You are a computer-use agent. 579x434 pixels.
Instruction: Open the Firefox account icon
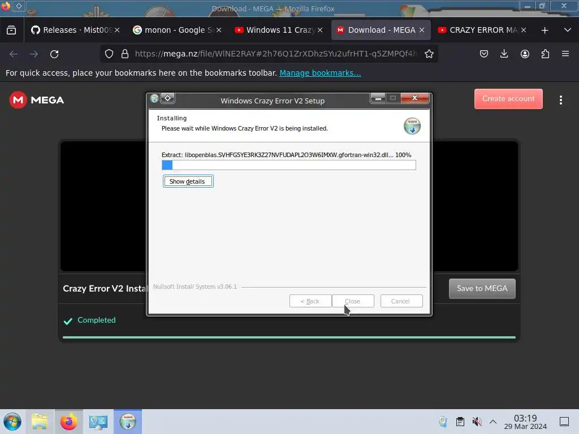(525, 54)
